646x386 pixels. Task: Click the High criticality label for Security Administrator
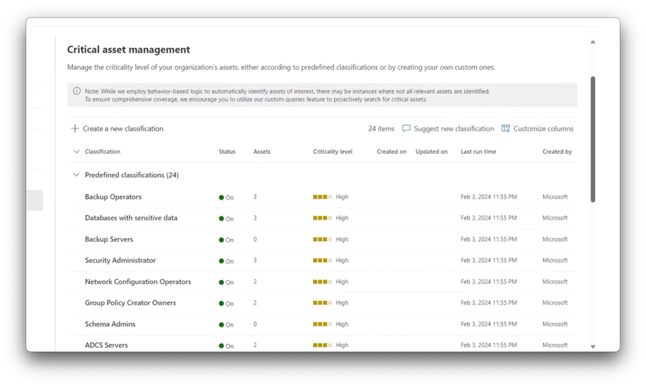(342, 261)
